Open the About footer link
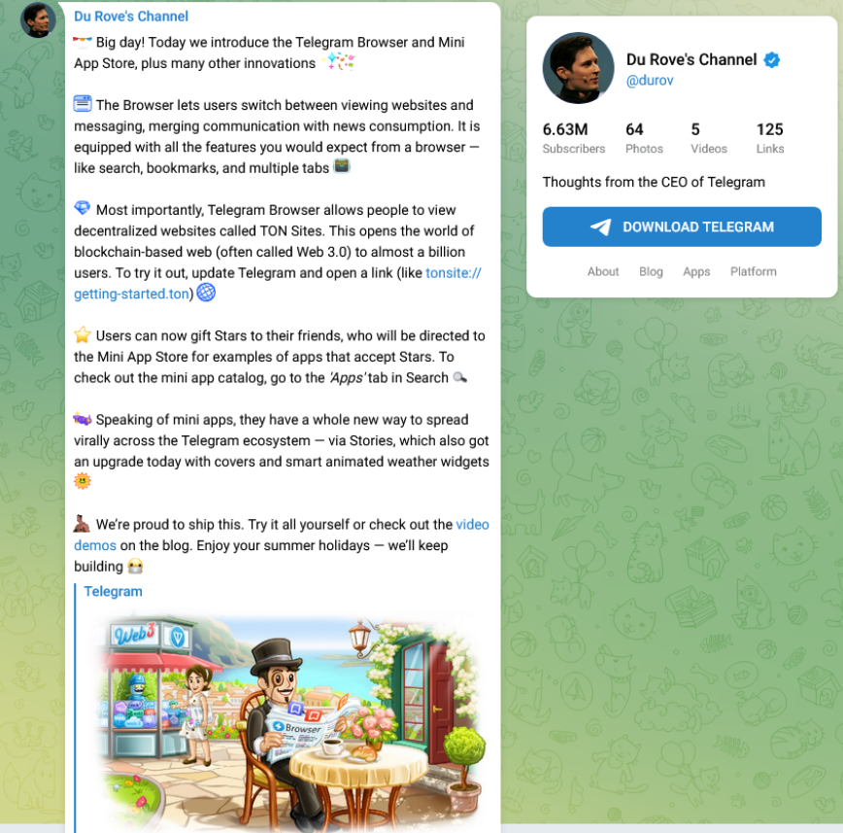 pyautogui.click(x=603, y=272)
